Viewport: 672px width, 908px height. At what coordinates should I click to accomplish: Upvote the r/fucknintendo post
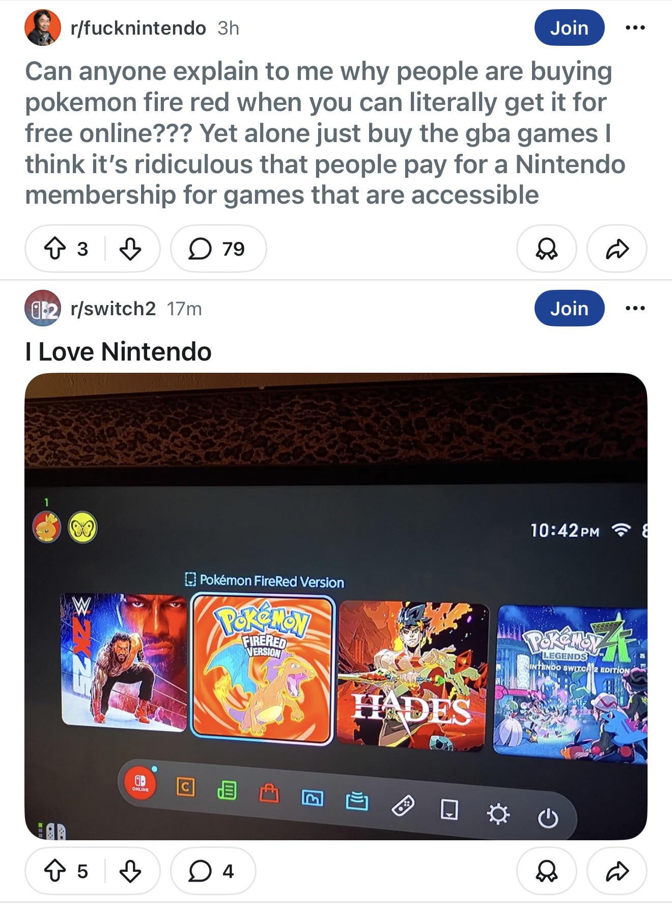(55, 249)
